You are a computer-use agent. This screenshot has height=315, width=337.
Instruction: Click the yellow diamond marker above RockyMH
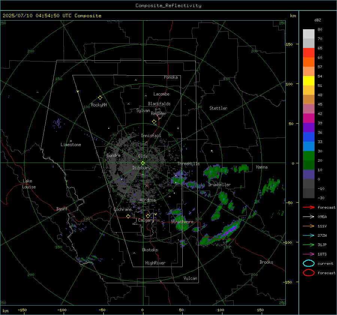tap(100, 98)
